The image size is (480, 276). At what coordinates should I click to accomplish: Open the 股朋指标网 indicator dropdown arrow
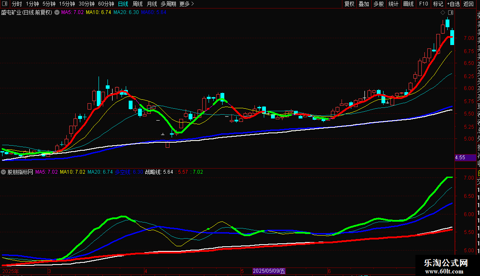3,172
